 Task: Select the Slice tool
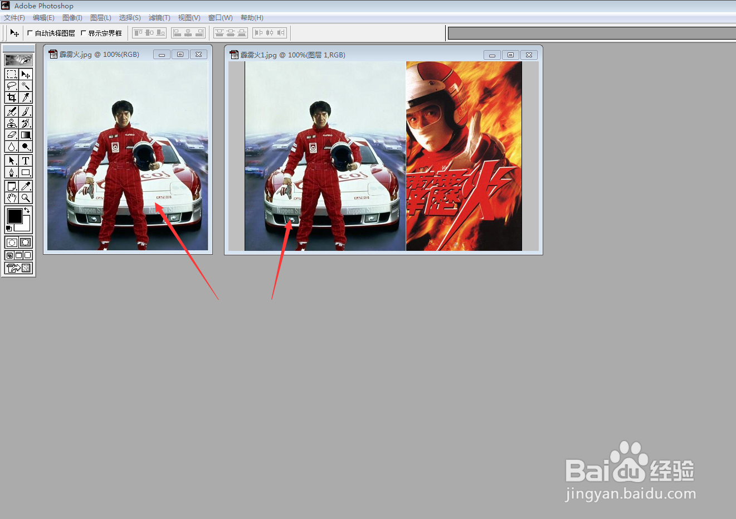(26, 98)
